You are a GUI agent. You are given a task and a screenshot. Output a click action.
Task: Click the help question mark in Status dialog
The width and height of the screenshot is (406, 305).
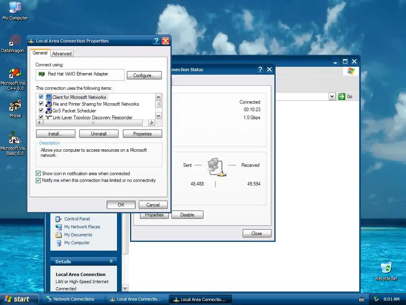[260, 69]
